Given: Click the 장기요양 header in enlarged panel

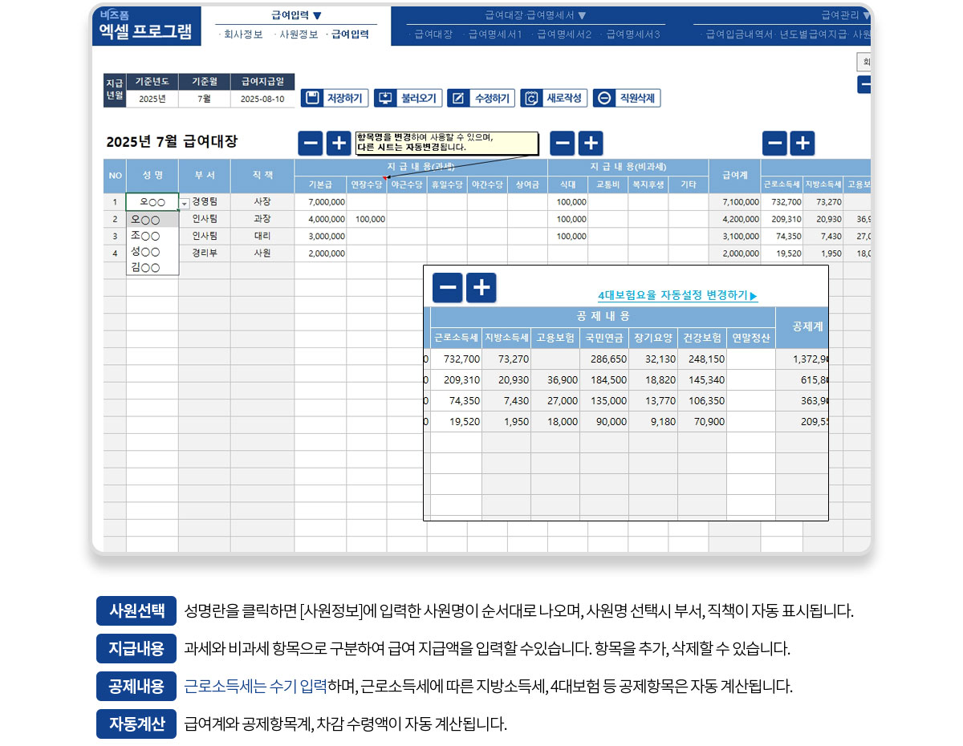Looking at the screenshot, I should pos(653,338).
